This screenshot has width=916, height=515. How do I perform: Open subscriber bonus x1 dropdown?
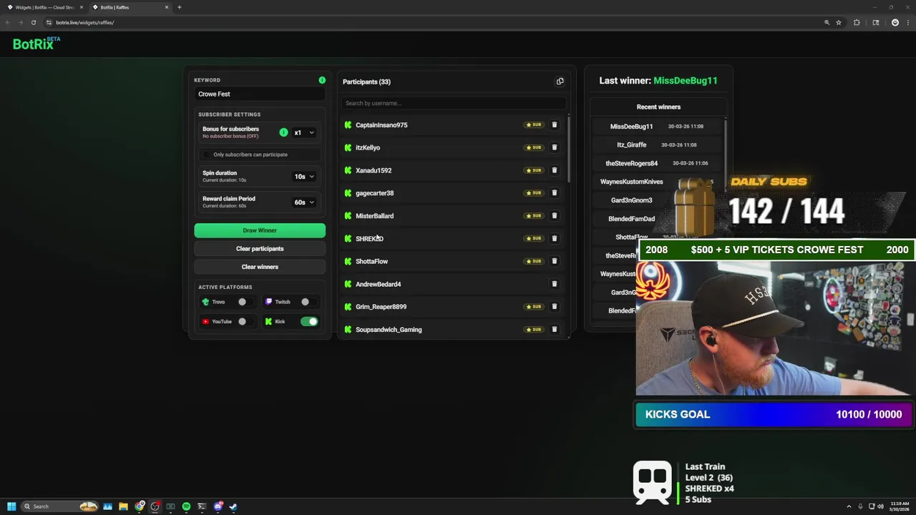[x=304, y=132]
